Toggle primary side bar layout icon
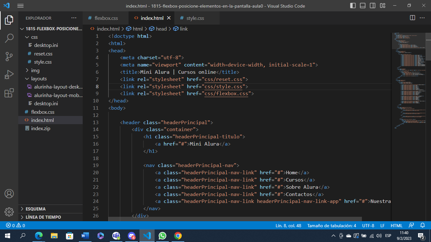This screenshot has height=242, width=431. [x=353, y=6]
